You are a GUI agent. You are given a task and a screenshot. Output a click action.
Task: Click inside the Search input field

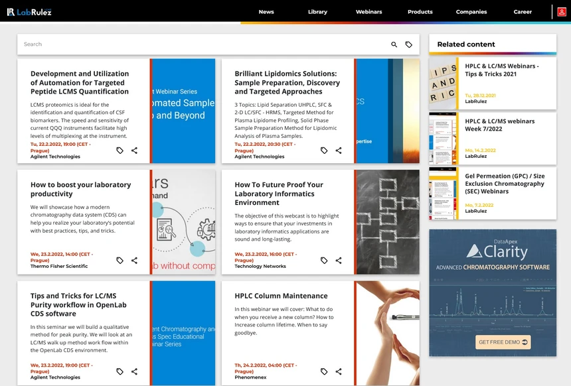(204, 44)
